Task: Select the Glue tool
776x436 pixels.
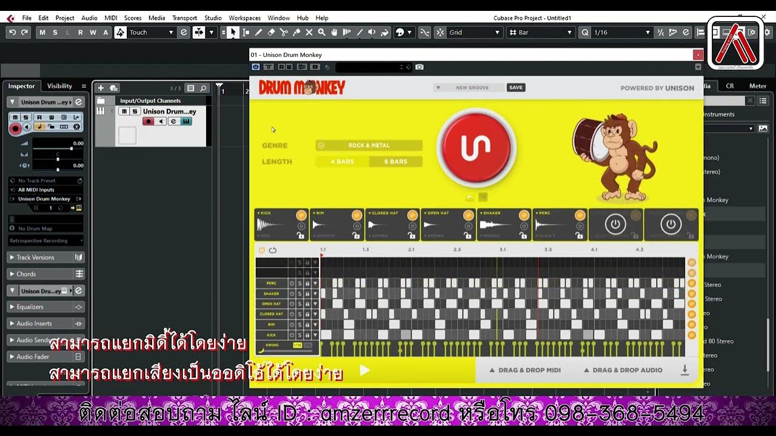Action: 296,32
